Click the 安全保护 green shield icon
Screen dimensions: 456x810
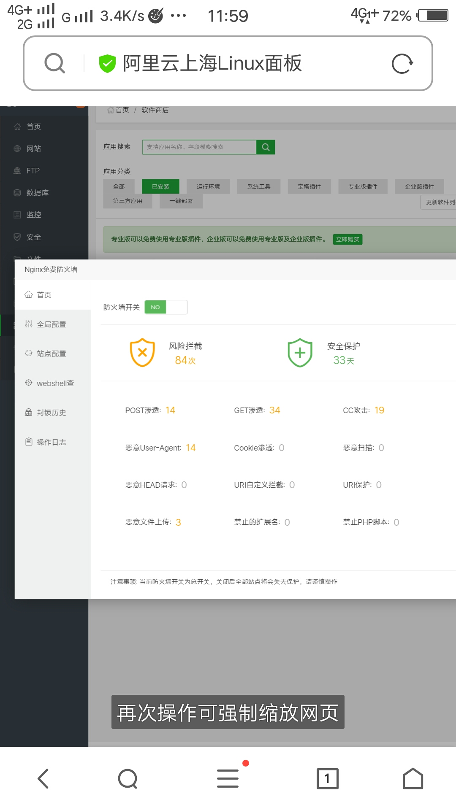(x=300, y=353)
